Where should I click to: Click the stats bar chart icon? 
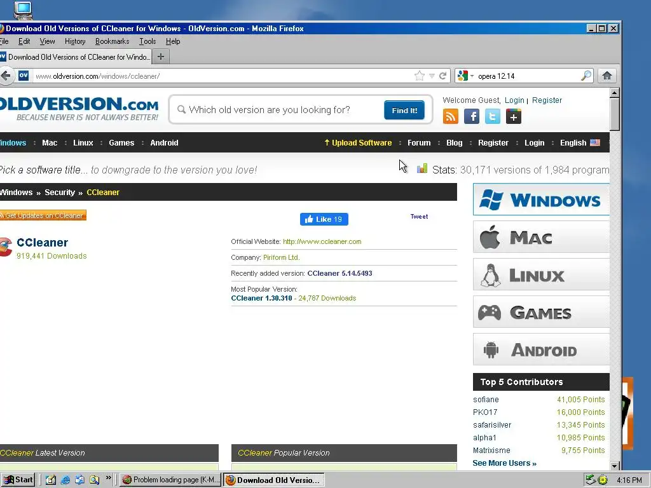(x=422, y=168)
